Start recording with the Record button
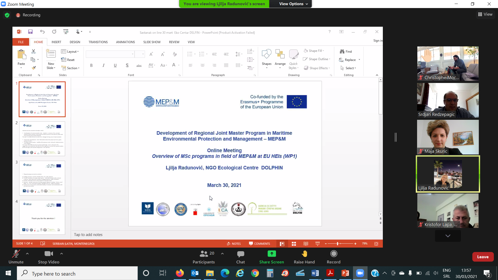 coord(334,254)
